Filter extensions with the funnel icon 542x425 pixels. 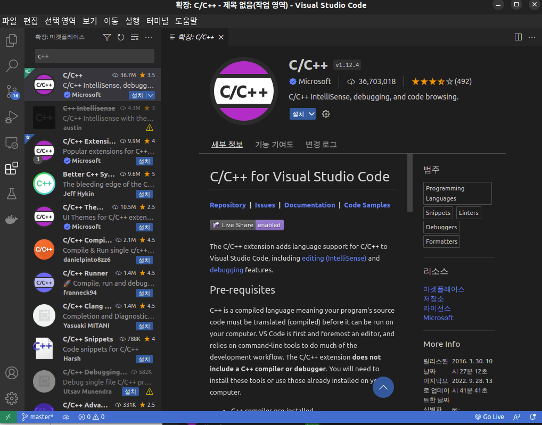pyautogui.click(x=107, y=37)
